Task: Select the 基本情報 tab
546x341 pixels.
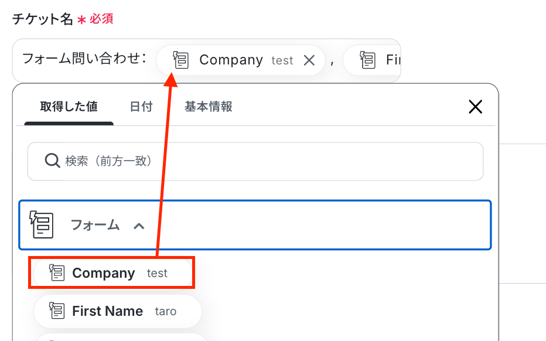Action: (209, 107)
